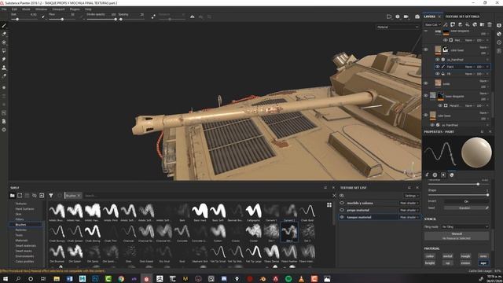Select the Material Picker eyedropper tool
Viewport: 503px width, 283px height.
4,76
